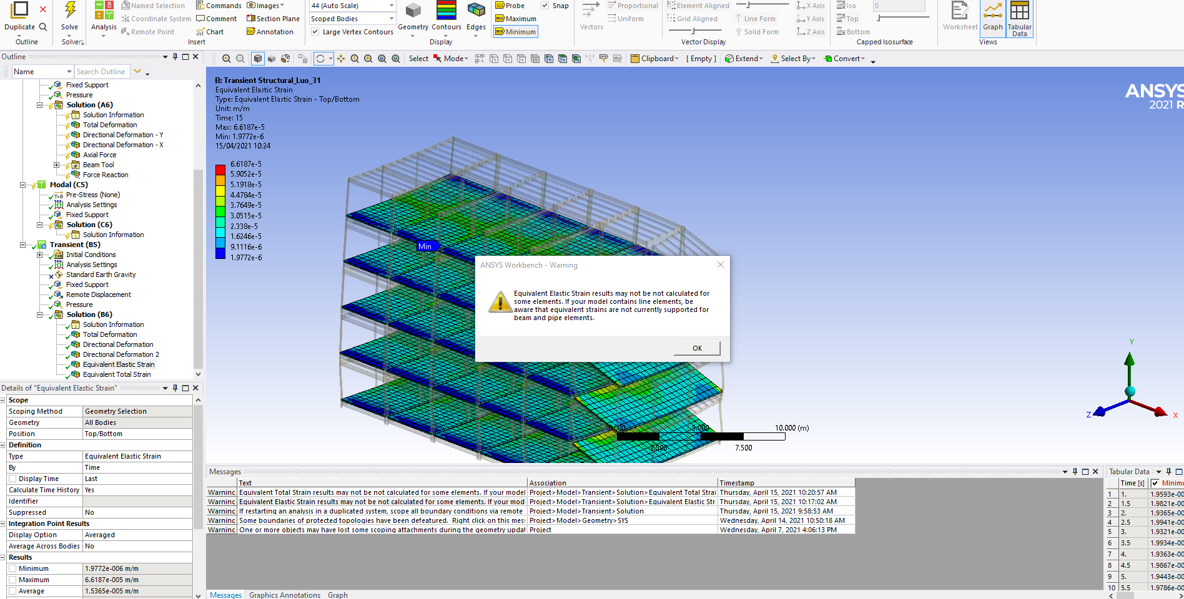Select shaded exterior with edges view icon
Image resolution: width=1184 pixels, height=599 pixels.
258,59
